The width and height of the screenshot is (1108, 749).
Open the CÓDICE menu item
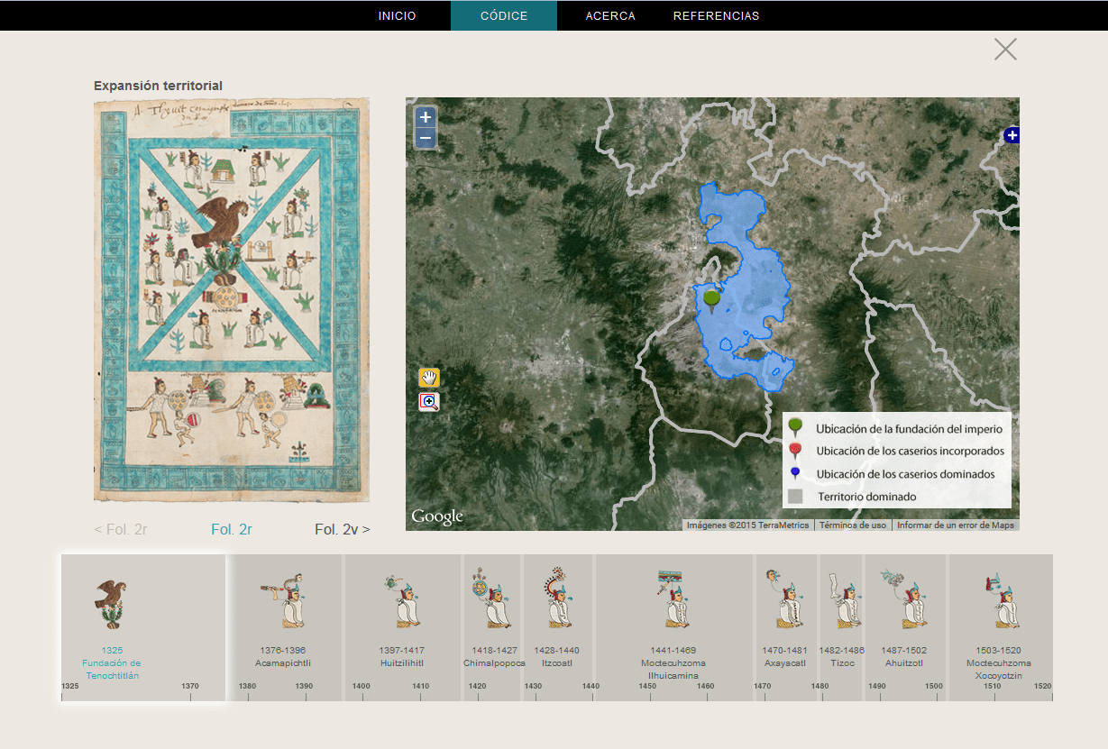pyautogui.click(x=504, y=15)
